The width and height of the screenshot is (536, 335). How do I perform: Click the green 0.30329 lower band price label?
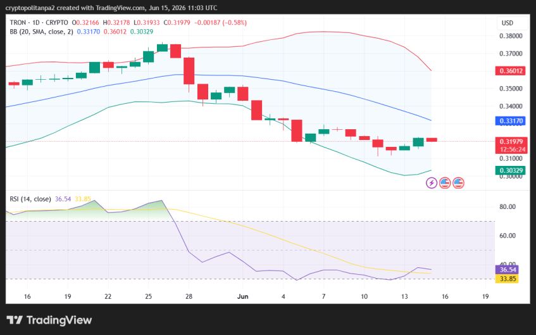pos(511,171)
